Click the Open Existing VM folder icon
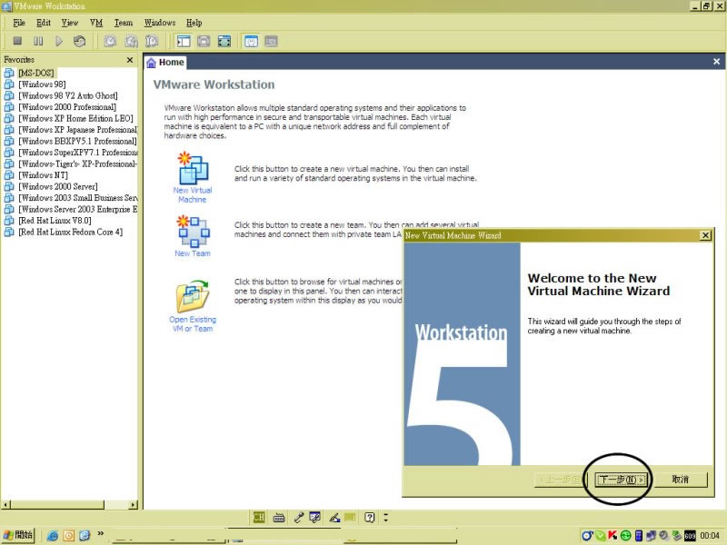Image resolution: width=727 pixels, height=545 pixels. click(x=193, y=296)
